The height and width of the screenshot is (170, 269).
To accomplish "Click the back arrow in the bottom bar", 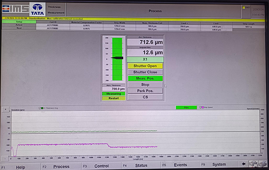I will [243, 164].
